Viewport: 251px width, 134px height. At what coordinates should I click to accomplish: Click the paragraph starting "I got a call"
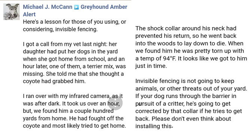click(74, 63)
